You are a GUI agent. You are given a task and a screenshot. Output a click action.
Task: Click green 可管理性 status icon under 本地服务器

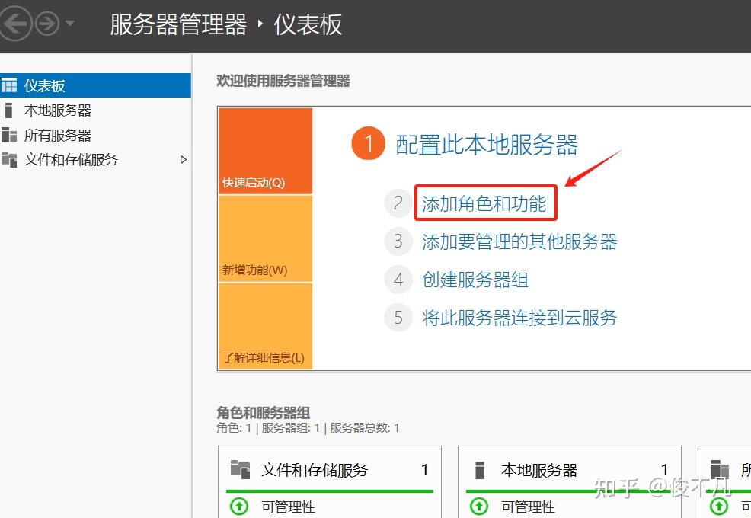tap(479, 506)
